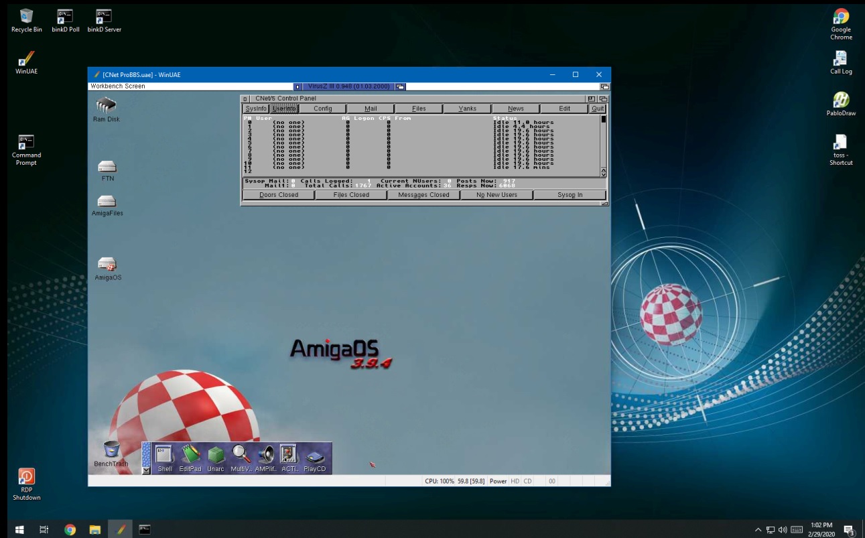This screenshot has width=865, height=538.
Task: Select the Mail tab in Control Panel
Action: [371, 109]
